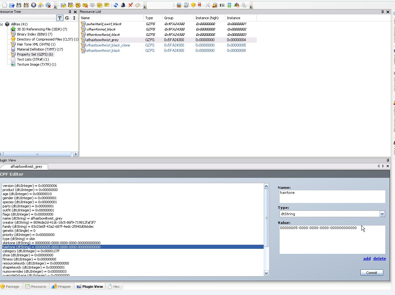Screen dimensions: 395x295
Task: Click the grey speech-bubble resource icon
Action: [x=92, y=5]
